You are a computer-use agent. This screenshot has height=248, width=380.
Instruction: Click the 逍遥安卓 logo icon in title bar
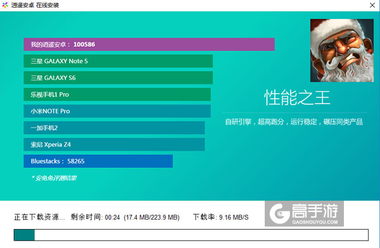[5, 5]
